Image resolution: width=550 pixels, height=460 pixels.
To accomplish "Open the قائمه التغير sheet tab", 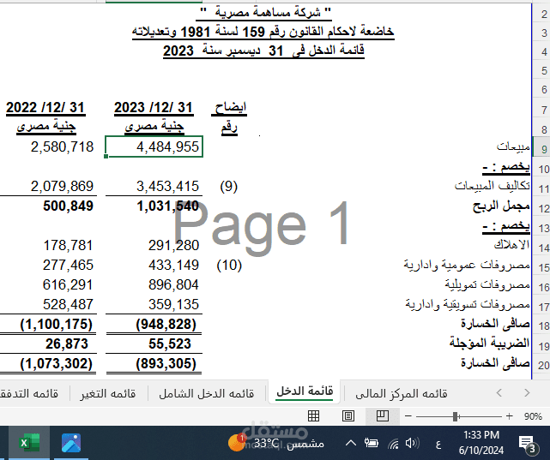I will 108,394.
